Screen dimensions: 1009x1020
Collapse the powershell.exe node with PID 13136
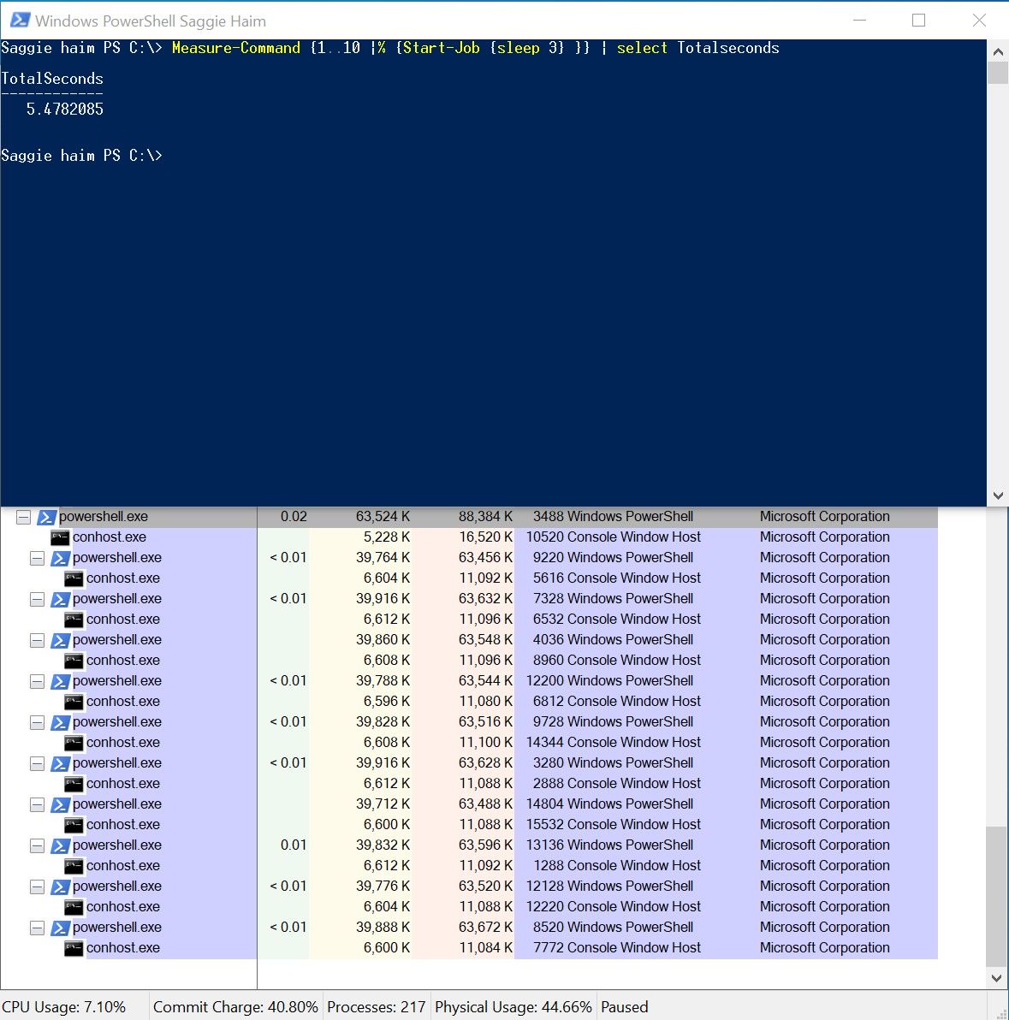(x=37, y=845)
